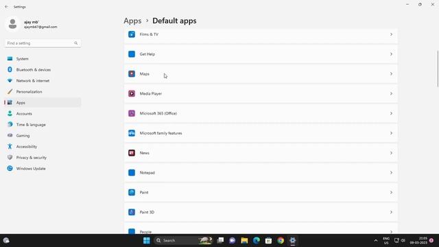Go to Gaming settings
The width and height of the screenshot is (439, 247).
(43, 136)
